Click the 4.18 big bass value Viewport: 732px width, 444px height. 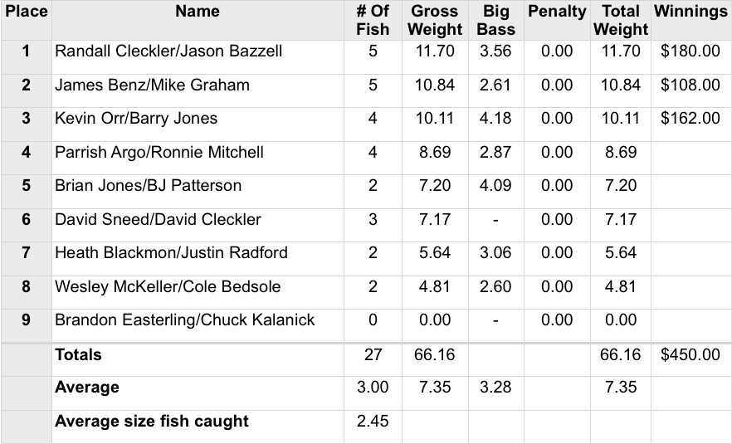click(x=496, y=119)
